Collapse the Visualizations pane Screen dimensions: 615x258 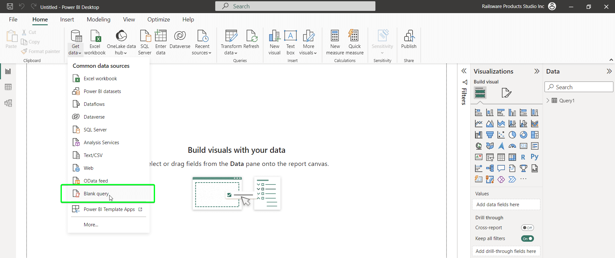tap(537, 71)
